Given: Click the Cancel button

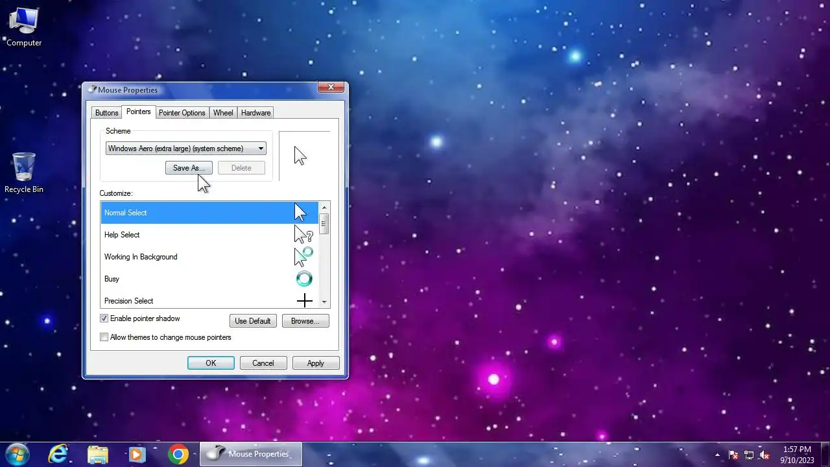Looking at the screenshot, I should (x=263, y=363).
